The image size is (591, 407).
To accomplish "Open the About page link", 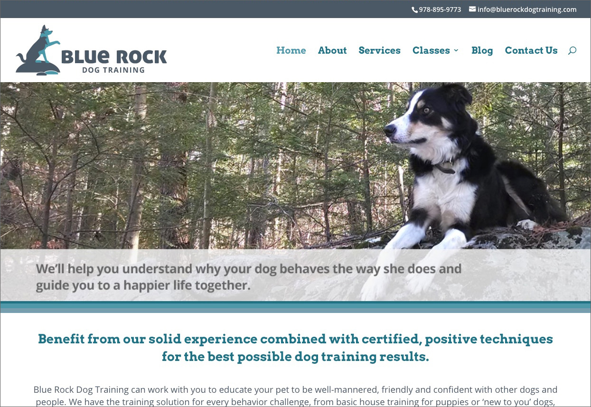I will (332, 50).
